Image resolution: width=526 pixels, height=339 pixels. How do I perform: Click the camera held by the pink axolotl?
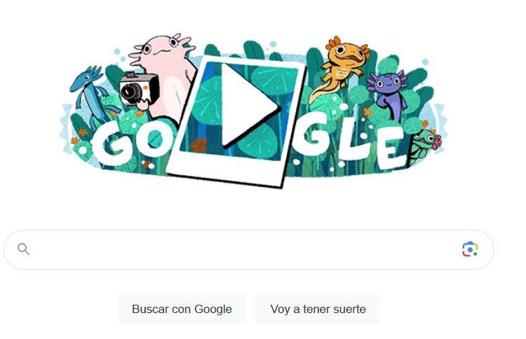tap(139, 89)
